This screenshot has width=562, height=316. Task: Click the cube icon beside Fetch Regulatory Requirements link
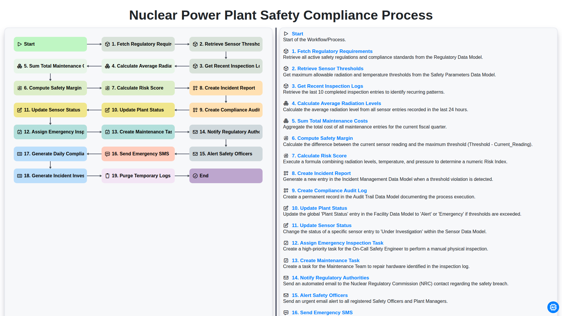[286, 51]
